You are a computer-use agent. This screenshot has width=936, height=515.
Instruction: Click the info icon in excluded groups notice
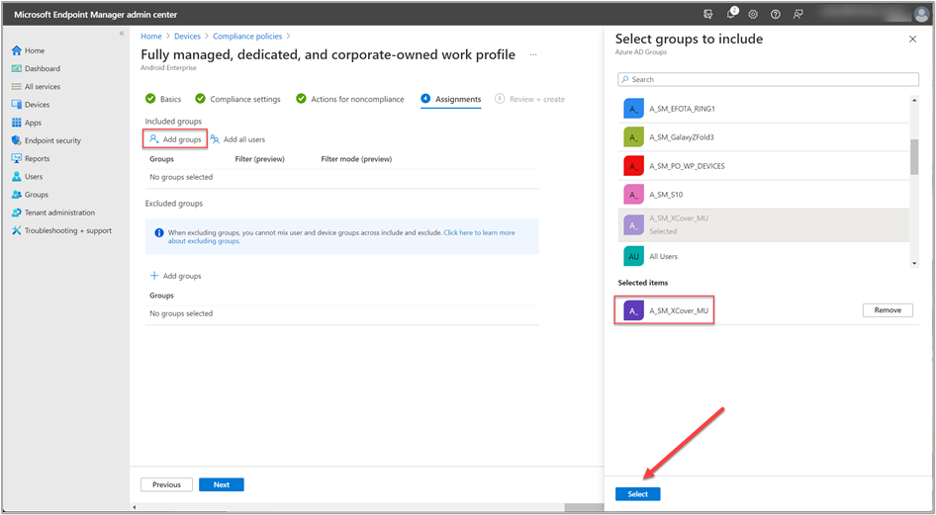coord(158,232)
